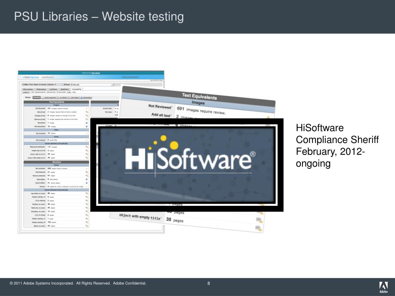Click info icon in the Decorative images row

tap(87, 123)
